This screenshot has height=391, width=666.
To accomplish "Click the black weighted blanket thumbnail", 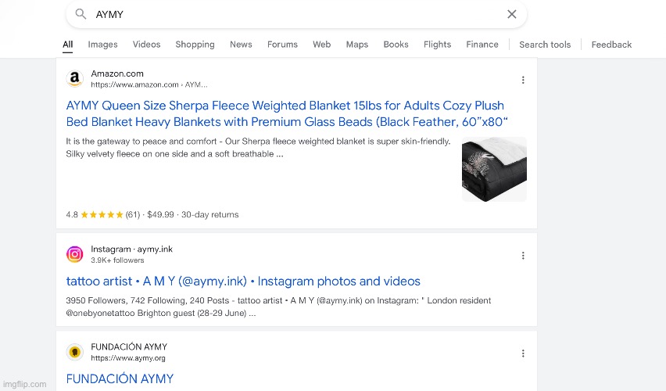I will pyautogui.click(x=494, y=169).
